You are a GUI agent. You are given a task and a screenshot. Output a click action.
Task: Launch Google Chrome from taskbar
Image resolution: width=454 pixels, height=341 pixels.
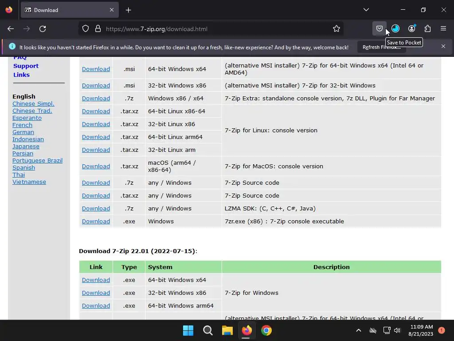point(266,330)
